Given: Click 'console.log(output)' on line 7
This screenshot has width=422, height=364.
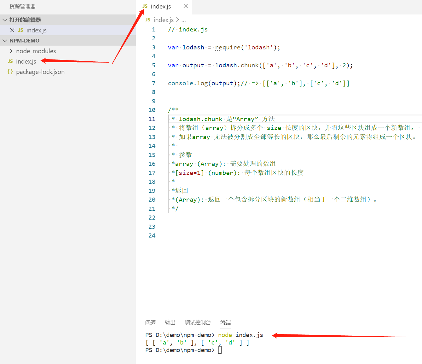Looking at the screenshot, I should (204, 83).
